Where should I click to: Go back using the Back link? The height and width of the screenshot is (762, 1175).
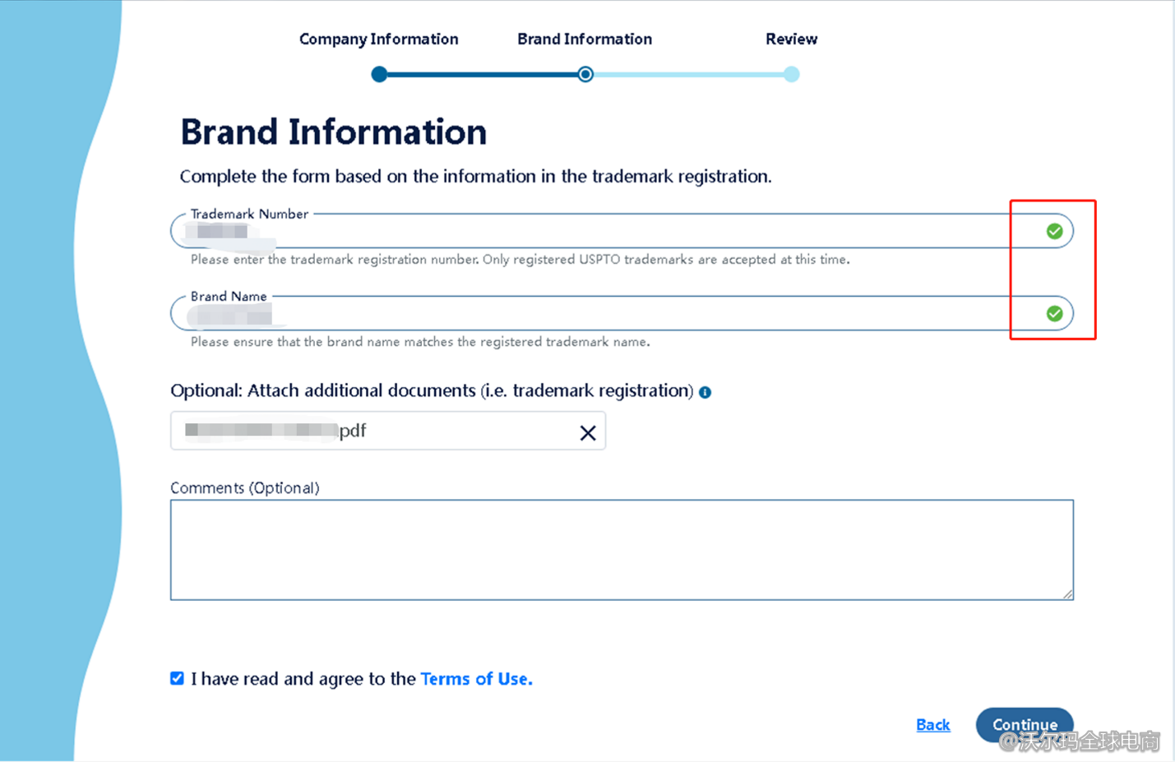[x=932, y=725]
